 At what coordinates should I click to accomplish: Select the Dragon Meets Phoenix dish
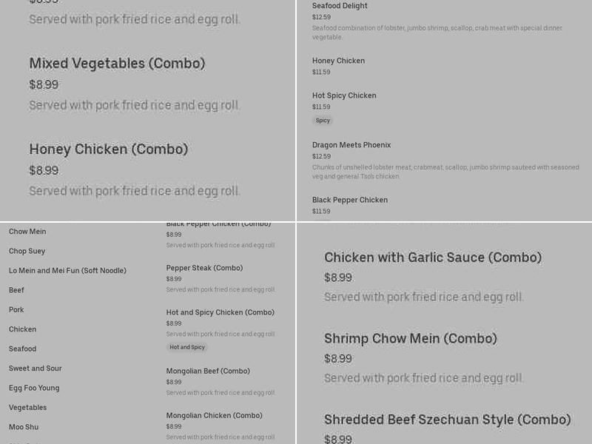click(351, 145)
